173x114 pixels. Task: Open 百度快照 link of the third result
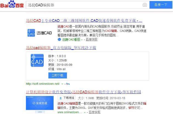(x=94, y=112)
